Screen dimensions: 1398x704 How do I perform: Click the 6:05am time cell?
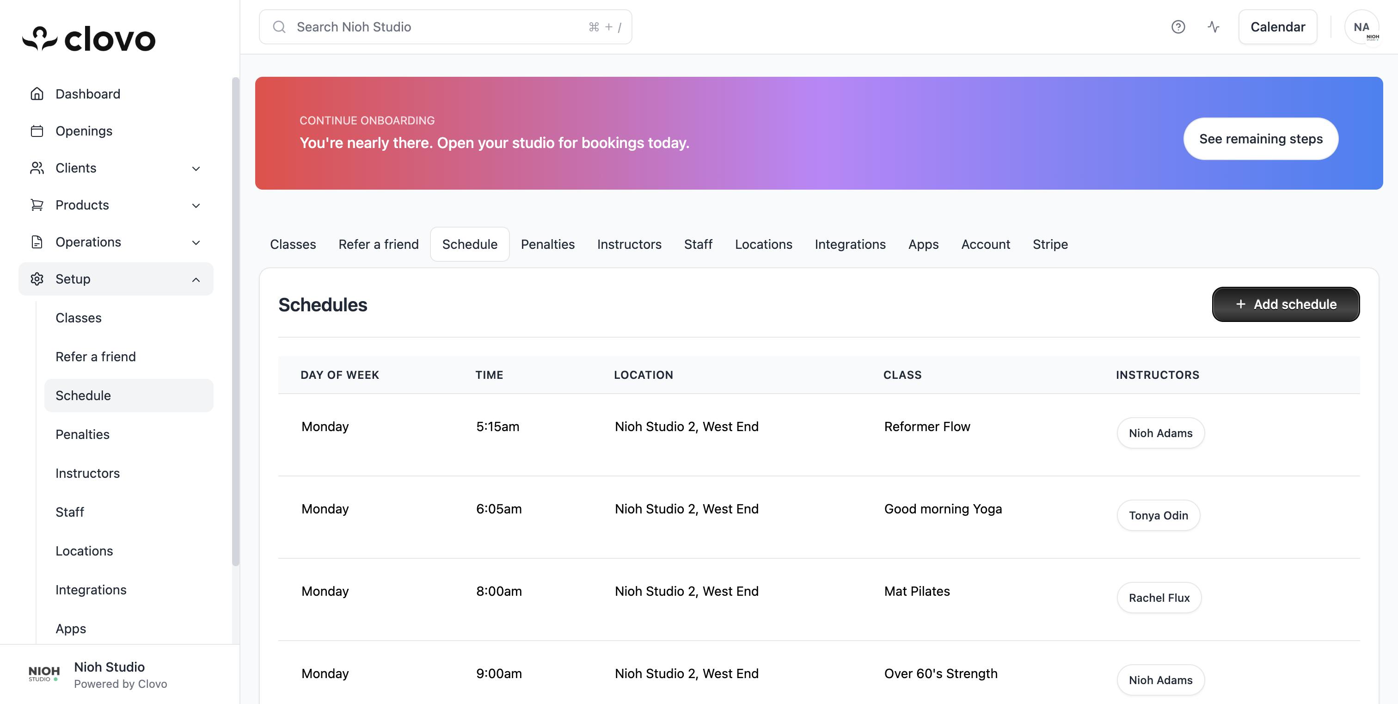point(499,509)
